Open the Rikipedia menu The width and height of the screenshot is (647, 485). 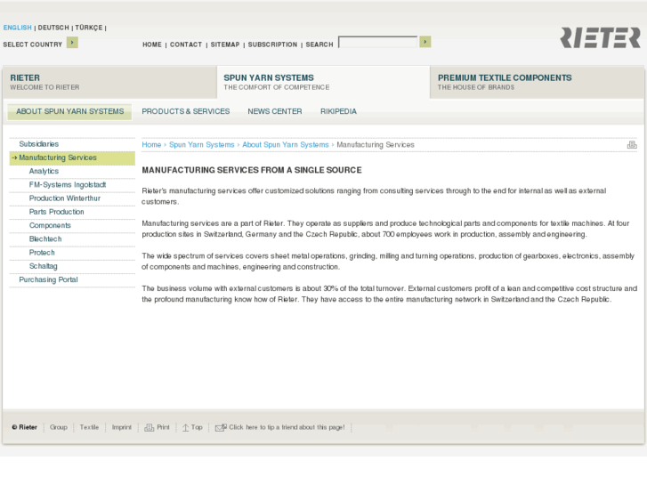(338, 111)
